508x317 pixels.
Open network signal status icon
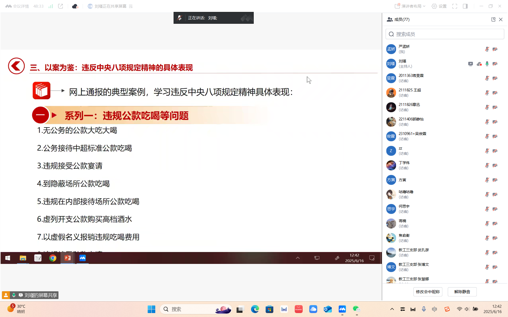pyautogui.click(x=51, y=6)
